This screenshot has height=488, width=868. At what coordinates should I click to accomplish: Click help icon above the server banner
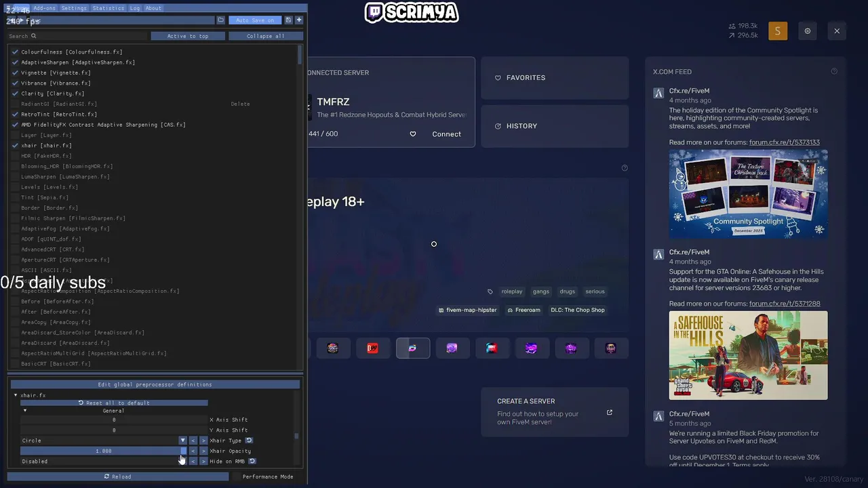click(625, 168)
